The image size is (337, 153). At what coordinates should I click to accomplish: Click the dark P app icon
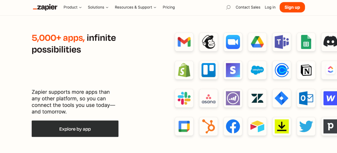329,126
